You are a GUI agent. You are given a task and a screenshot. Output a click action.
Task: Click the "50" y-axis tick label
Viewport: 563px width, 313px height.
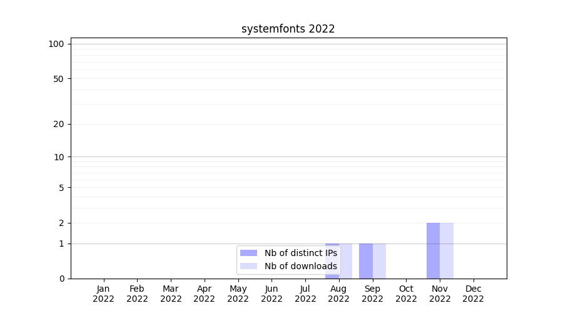pyautogui.click(x=59, y=79)
